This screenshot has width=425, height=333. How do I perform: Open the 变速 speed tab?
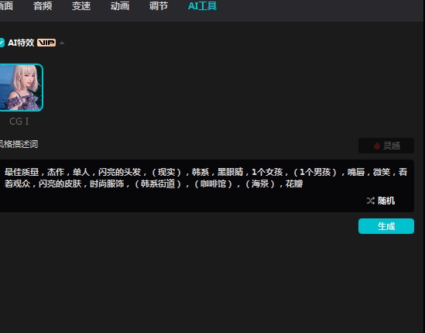point(81,5)
